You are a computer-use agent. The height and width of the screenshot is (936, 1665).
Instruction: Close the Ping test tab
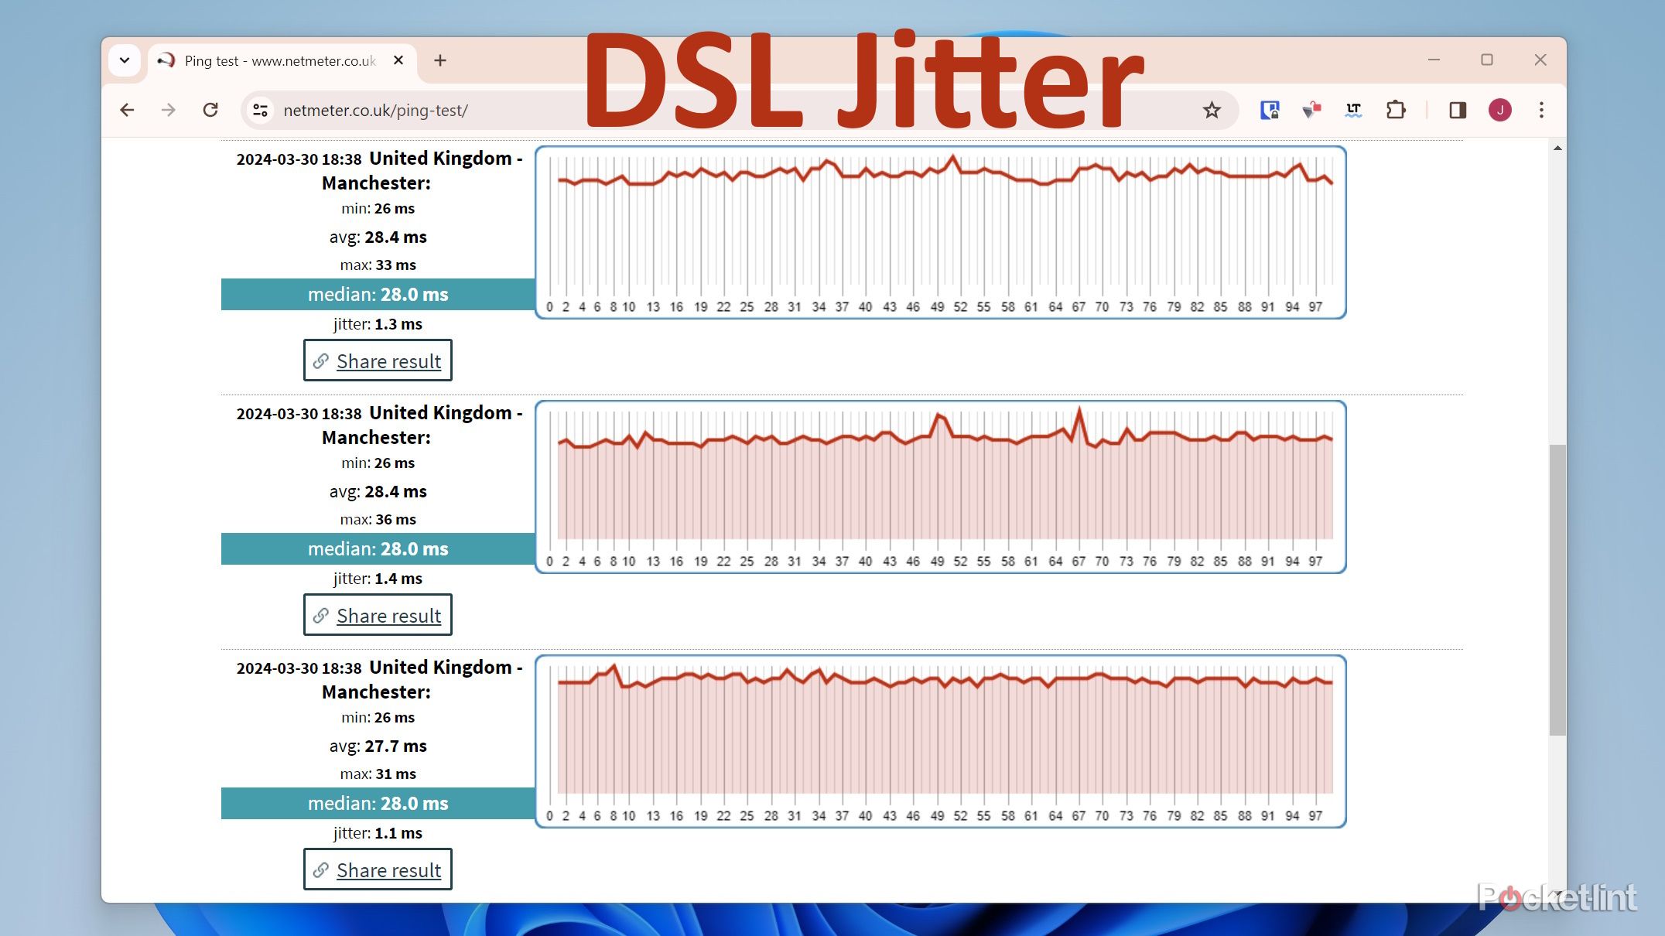coord(398,60)
